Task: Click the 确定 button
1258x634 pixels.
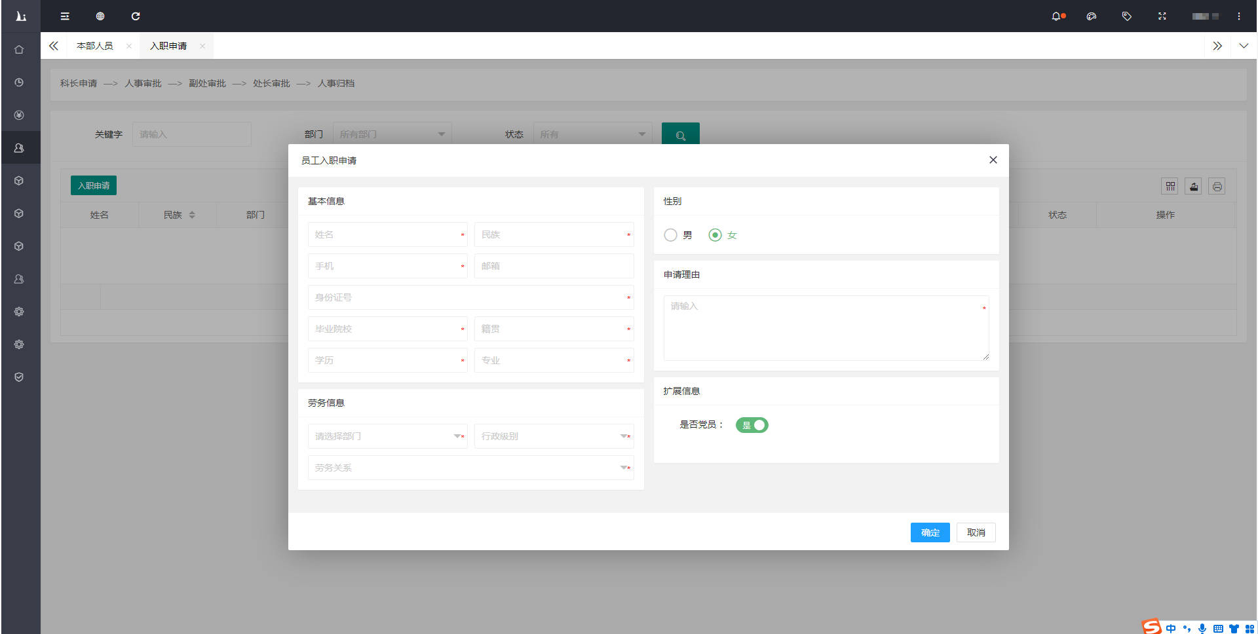Action: [x=930, y=532]
